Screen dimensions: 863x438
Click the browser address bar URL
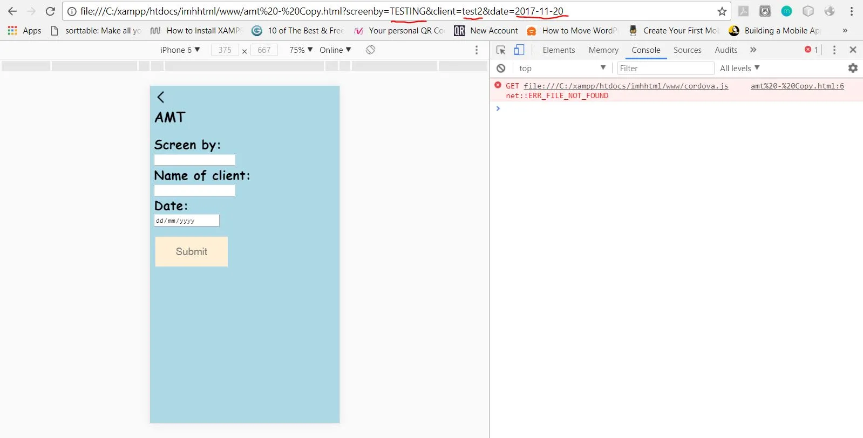(322, 11)
